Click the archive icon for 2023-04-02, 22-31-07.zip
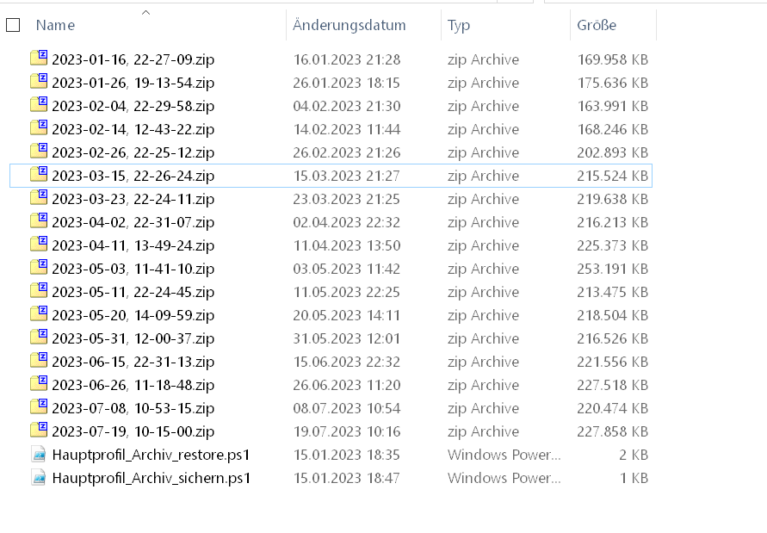The height and width of the screenshot is (533, 767). [x=39, y=221]
